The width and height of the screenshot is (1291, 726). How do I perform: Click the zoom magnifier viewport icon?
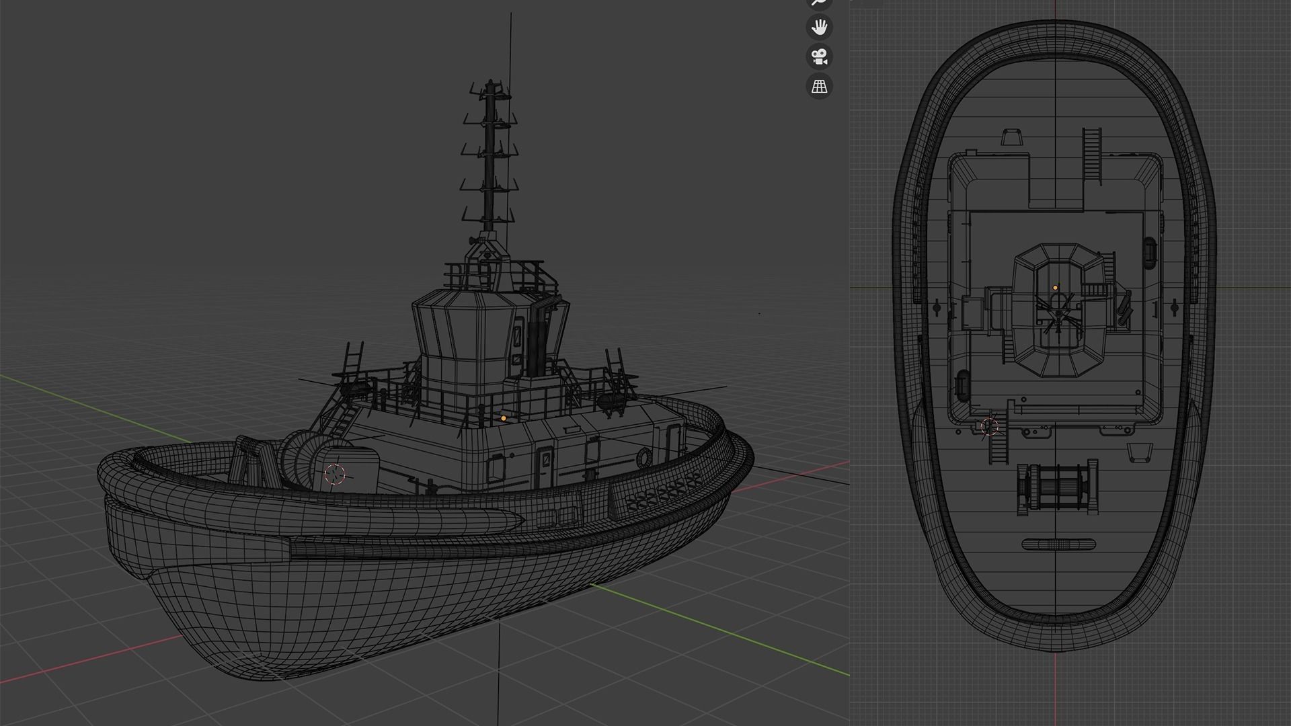click(x=819, y=2)
